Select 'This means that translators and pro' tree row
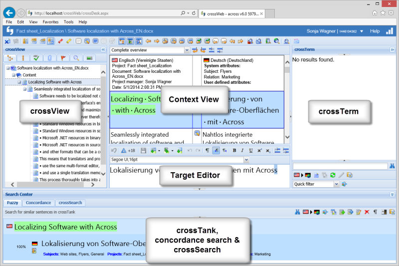 (x=70, y=159)
